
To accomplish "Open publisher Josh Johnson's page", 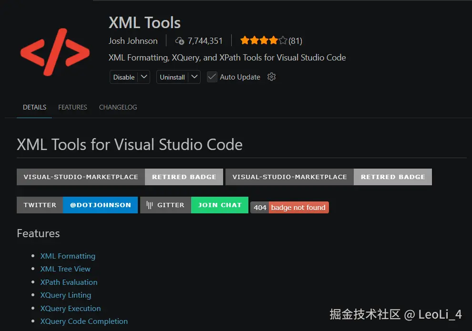I will click(133, 41).
